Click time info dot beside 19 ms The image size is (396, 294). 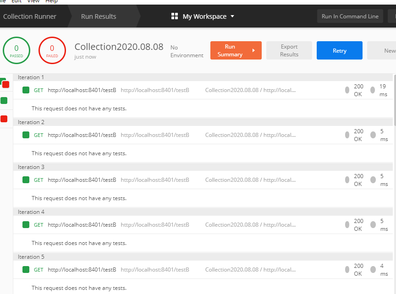tap(373, 90)
